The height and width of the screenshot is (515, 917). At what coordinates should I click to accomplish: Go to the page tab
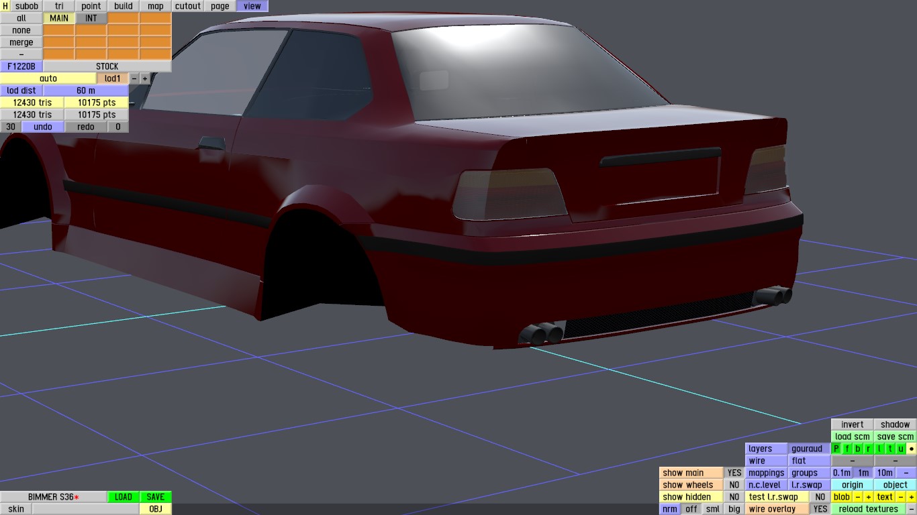220,6
